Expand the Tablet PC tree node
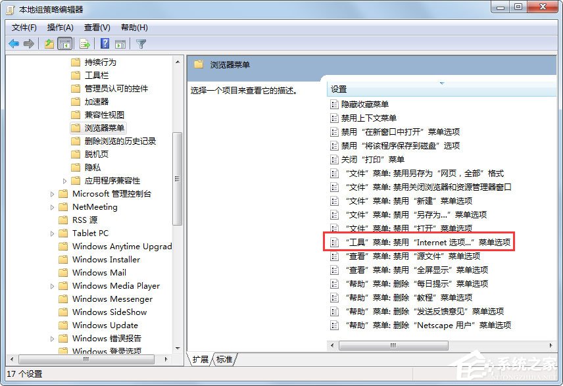This screenshot has width=563, height=386. point(53,233)
